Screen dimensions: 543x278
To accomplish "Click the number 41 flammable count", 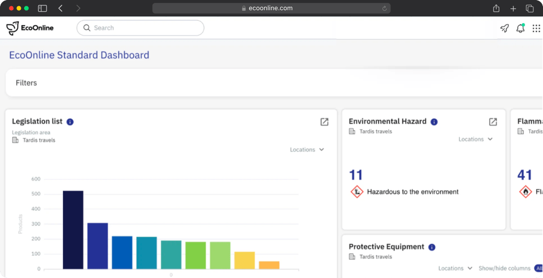I will (524, 175).
